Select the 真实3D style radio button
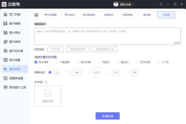Viewport: 186px width, 124px height. point(118,62)
